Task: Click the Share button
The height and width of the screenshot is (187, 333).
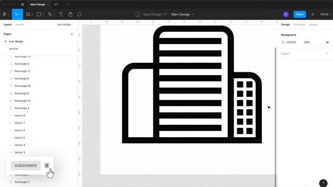Action: pyautogui.click(x=300, y=15)
